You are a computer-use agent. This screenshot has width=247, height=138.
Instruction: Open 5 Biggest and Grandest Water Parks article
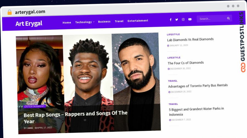(x=197, y=112)
